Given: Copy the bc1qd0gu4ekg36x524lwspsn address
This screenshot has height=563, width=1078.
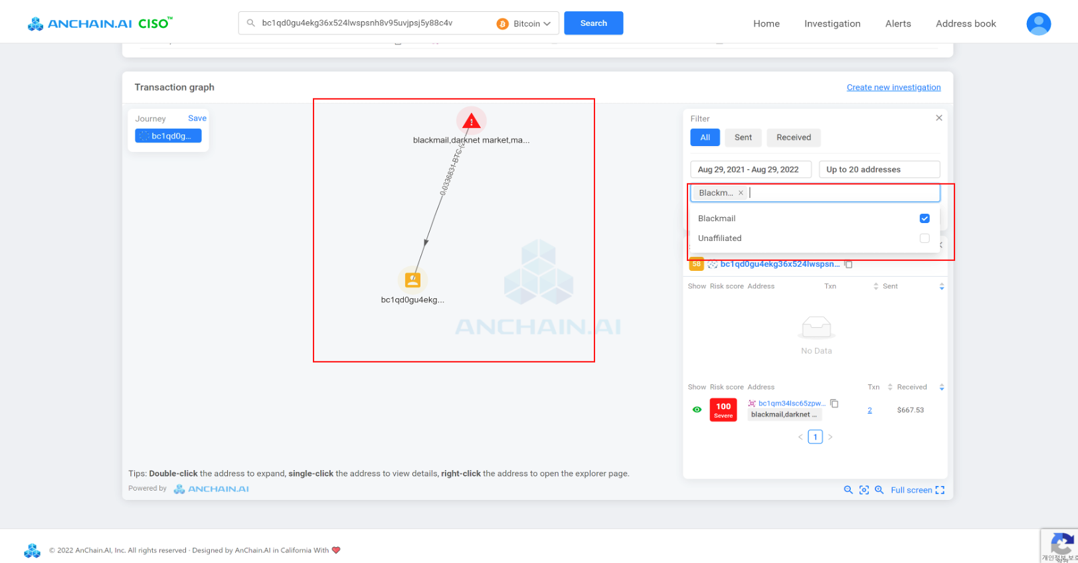Looking at the screenshot, I should 848,264.
